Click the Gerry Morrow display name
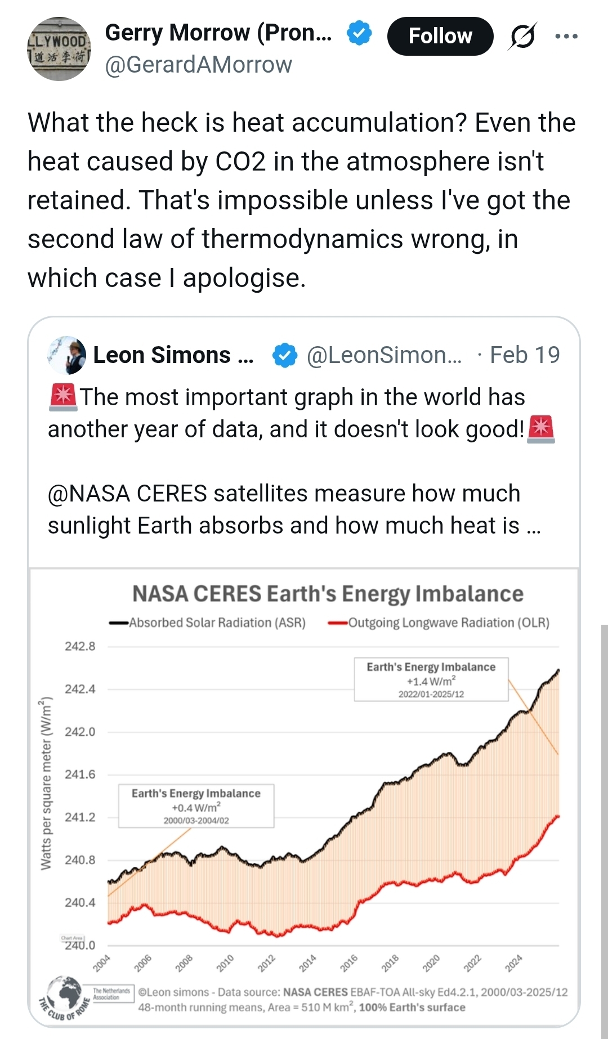This screenshot has height=1039, width=608. [x=218, y=33]
